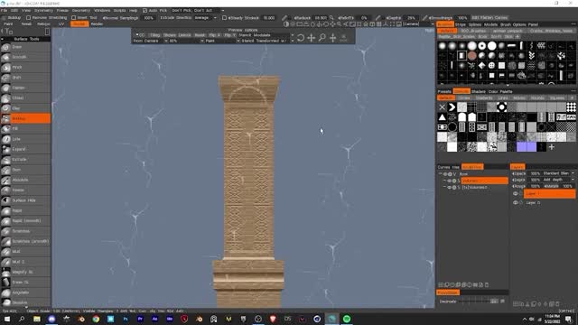The height and width of the screenshot is (325, 578).
Task: Switch to the Paint room tab
Action: (x=8, y=24)
